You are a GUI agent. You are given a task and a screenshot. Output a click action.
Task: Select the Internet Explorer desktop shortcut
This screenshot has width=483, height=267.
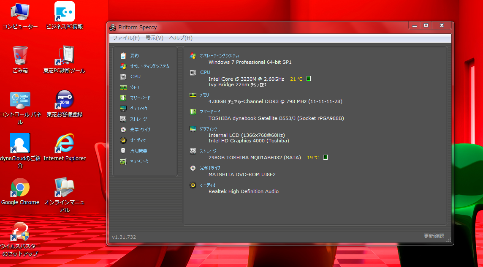coord(64,147)
